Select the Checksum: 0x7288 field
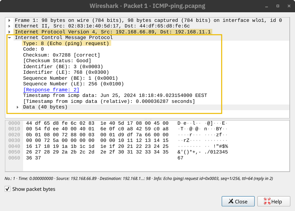Viewport: 295px width, 211px height. pyautogui.click(x=61, y=55)
